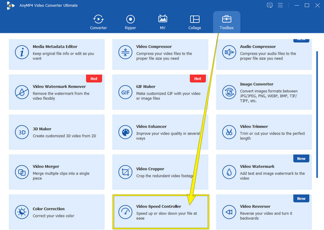Open Video Cropper title

150,169
